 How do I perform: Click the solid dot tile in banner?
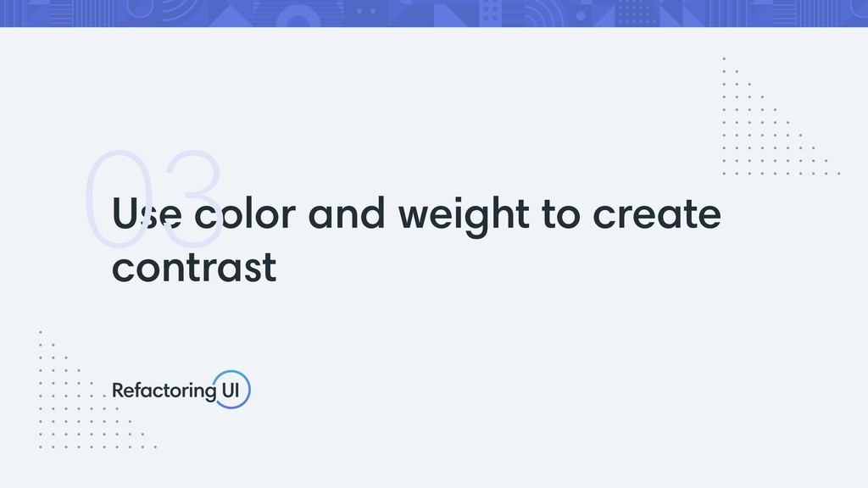(x=581, y=16)
